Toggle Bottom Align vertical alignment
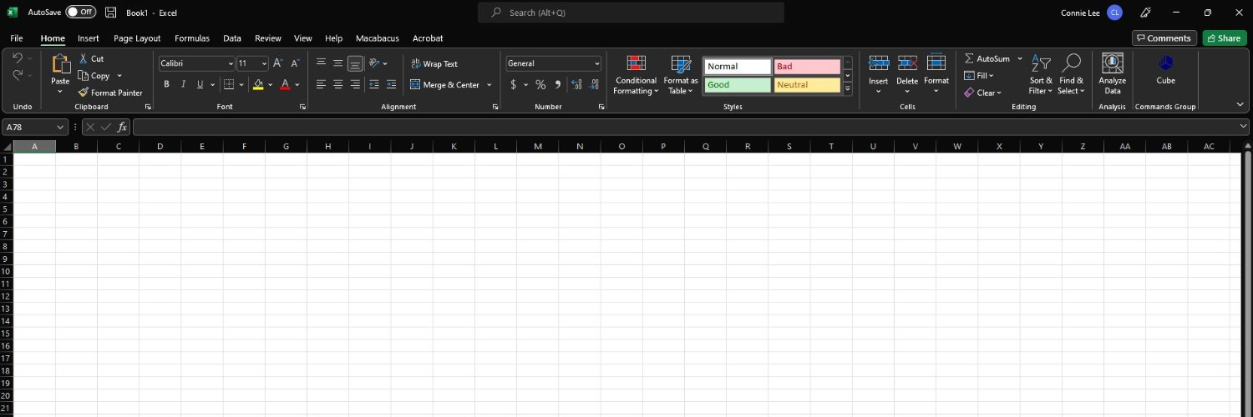Viewport: 1253px width, 417px height. click(x=356, y=63)
